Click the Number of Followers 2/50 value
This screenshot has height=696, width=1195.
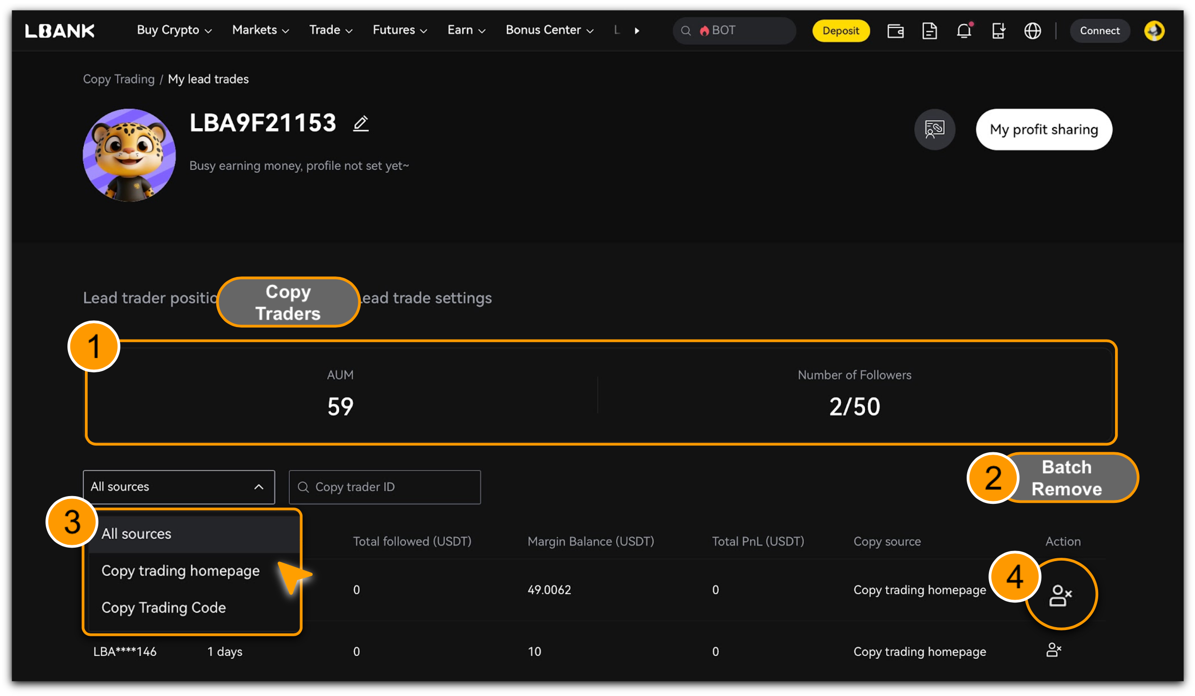(x=854, y=407)
